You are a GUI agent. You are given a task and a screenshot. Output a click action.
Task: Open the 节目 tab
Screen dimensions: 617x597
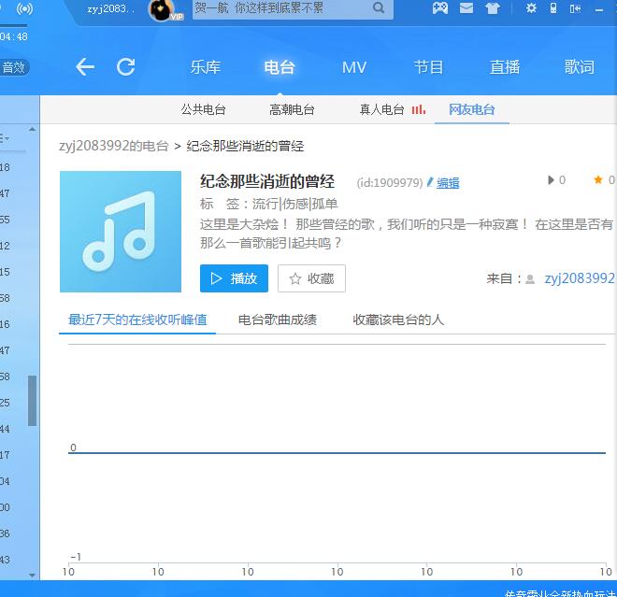428,67
